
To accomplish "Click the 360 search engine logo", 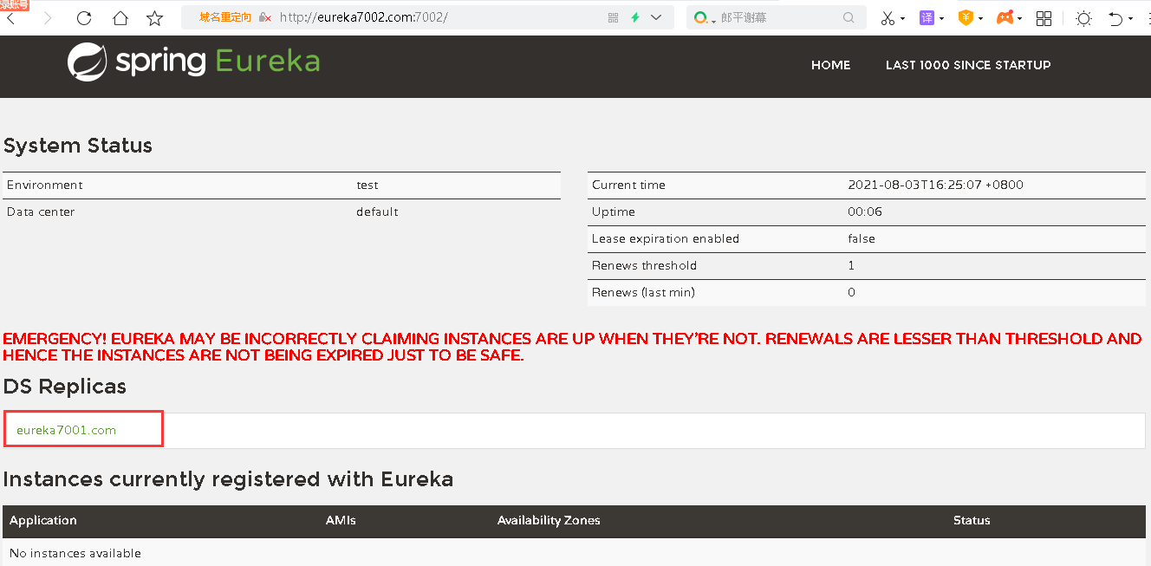I will pyautogui.click(x=700, y=17).
